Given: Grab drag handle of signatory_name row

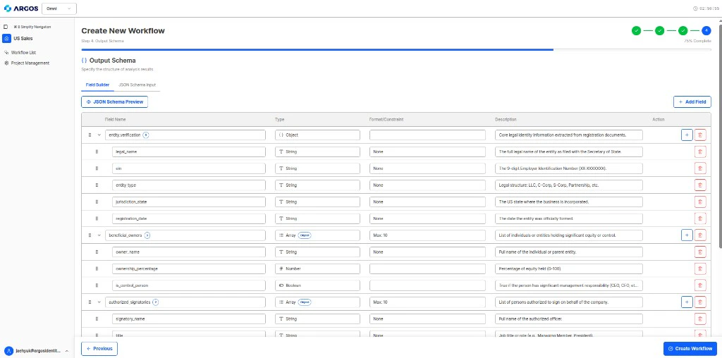Looking at the screenshot, I should click(97, 319).
